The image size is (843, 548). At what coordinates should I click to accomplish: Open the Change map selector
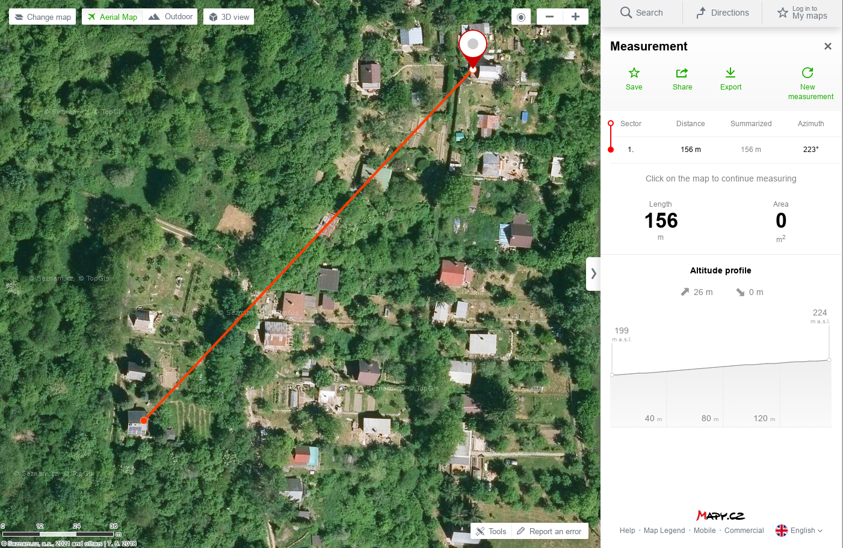coord(43,17)
